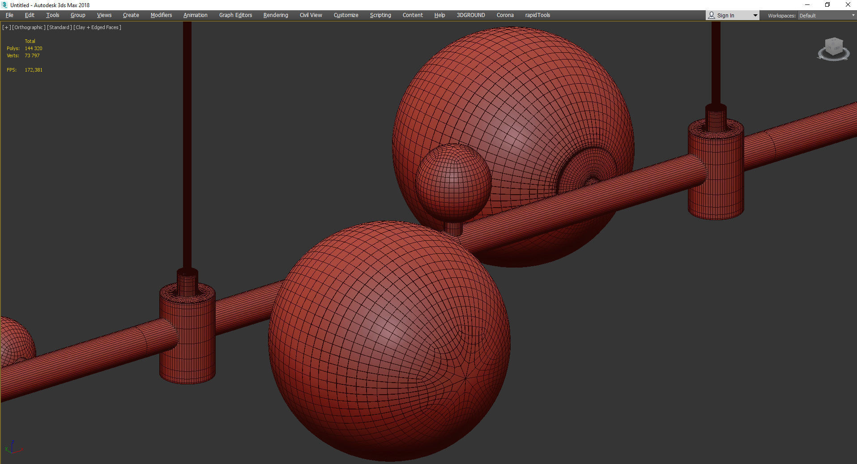The image size is (857, 464).
Task: Expand the Sign In dropdown arrow
Action: click(755, 16)
